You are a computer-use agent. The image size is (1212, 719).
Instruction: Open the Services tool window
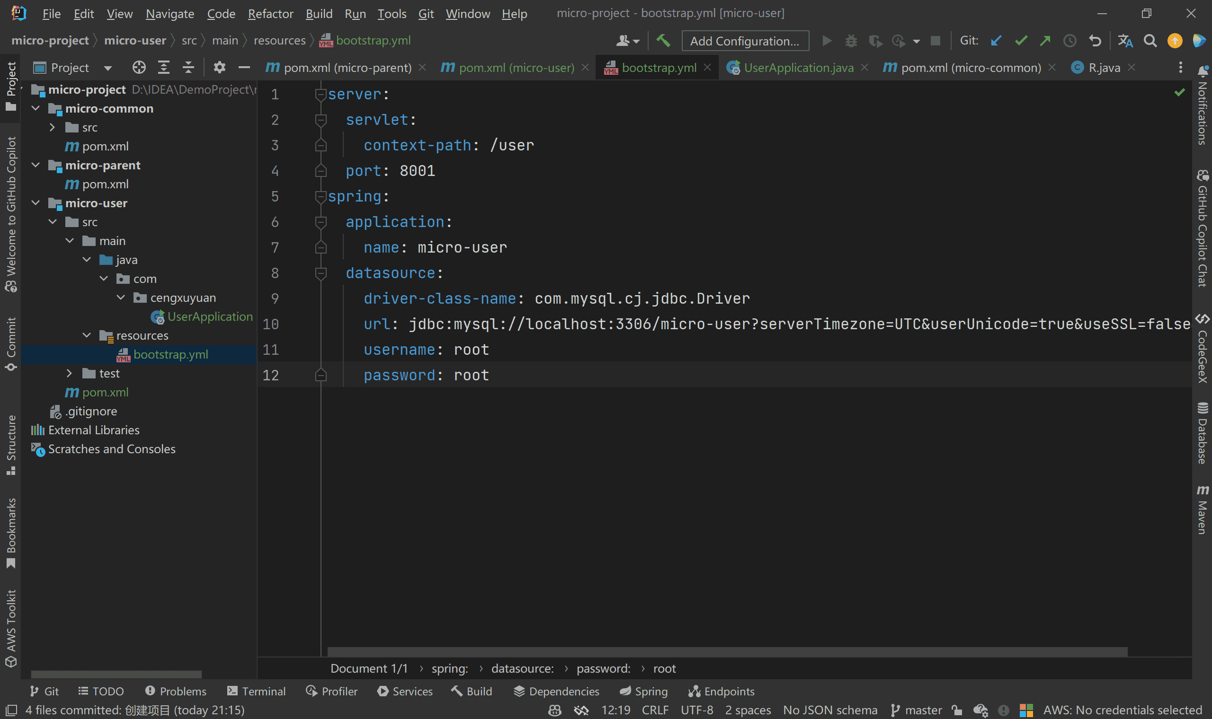tap(405, 692)
